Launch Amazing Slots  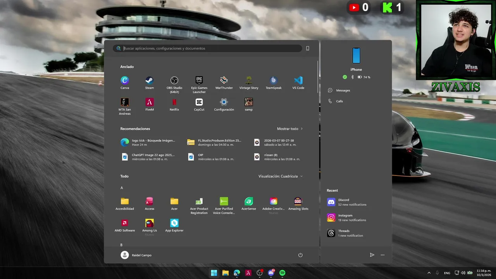pos(298,203)
